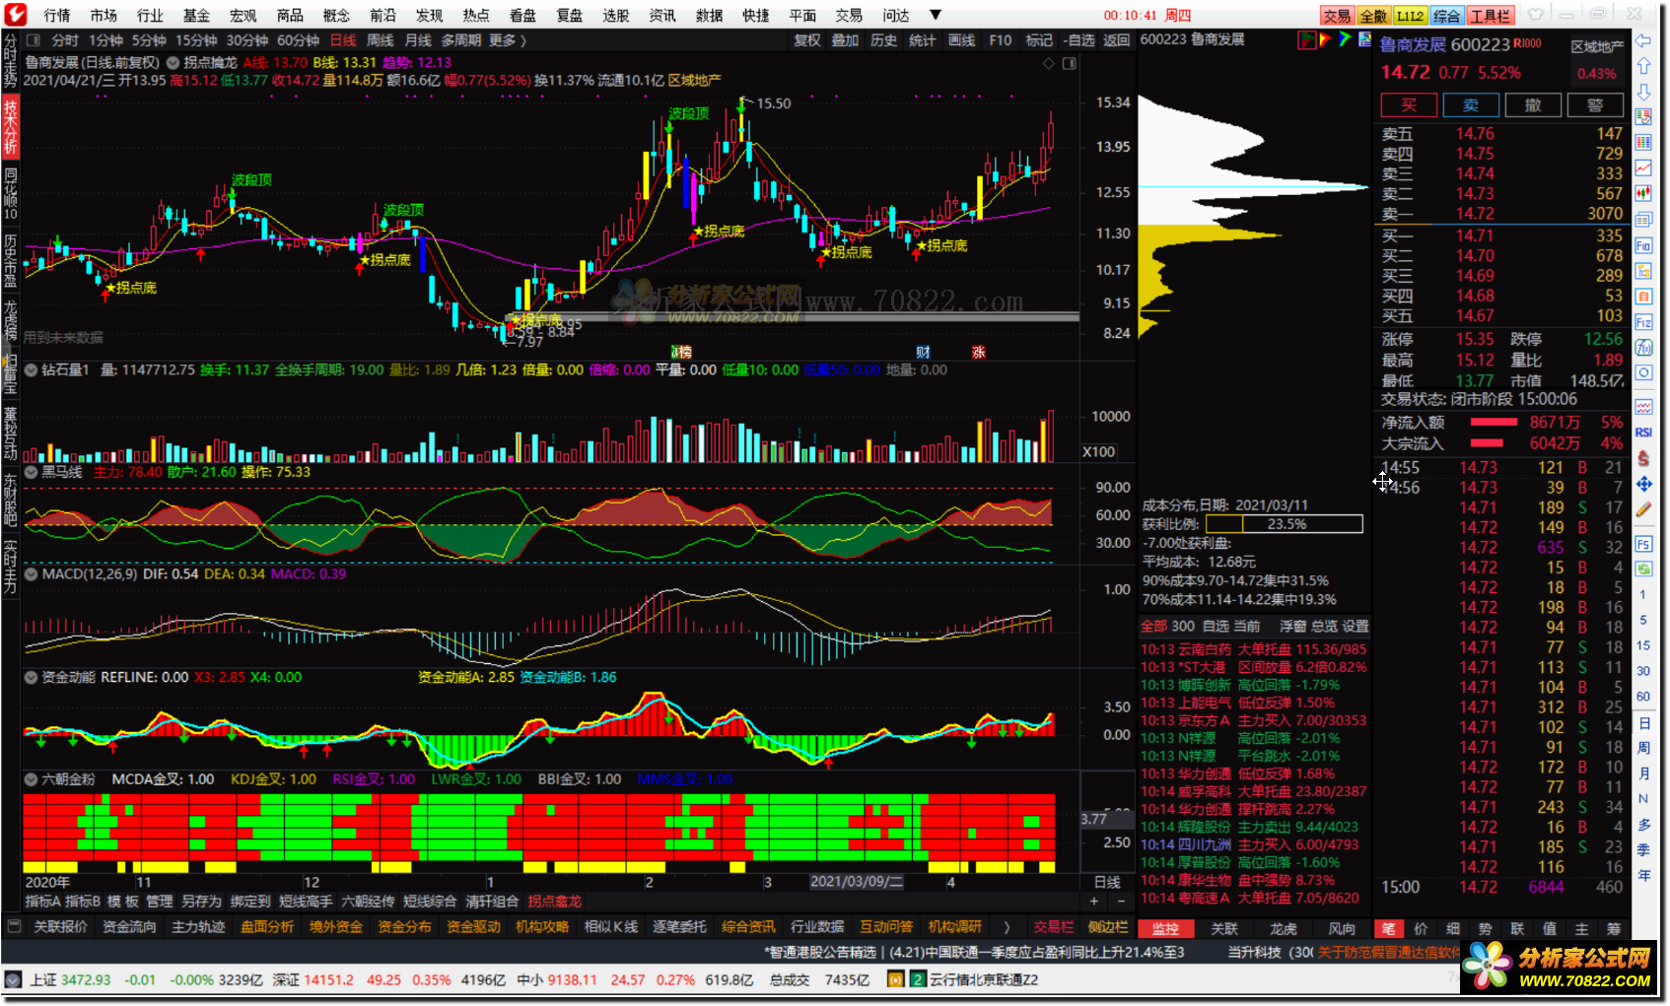Click the up arrow in right sidebar

click(1643, 66)
